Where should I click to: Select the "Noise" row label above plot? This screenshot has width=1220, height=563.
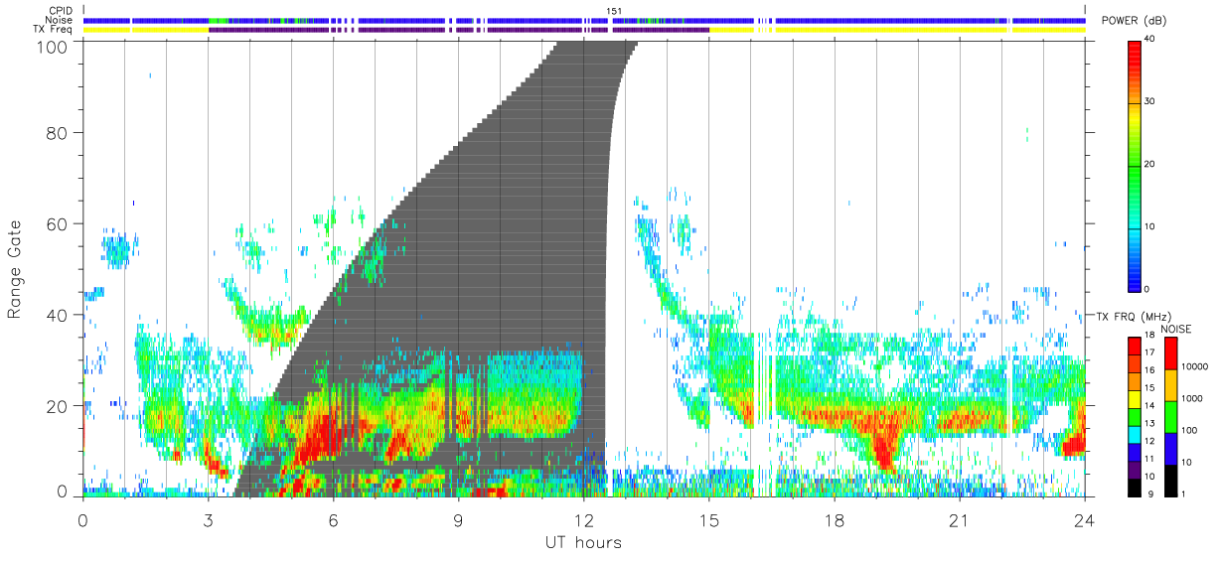coord(61,20)
